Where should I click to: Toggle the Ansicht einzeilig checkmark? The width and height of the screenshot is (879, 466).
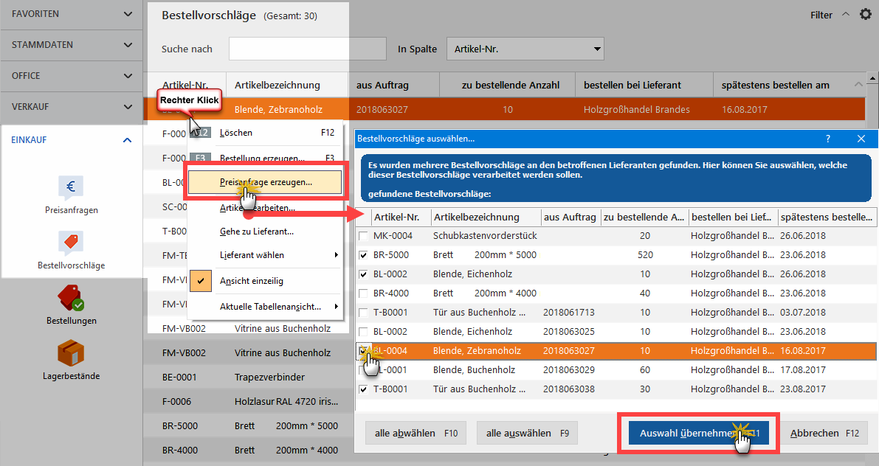point(200,281)
